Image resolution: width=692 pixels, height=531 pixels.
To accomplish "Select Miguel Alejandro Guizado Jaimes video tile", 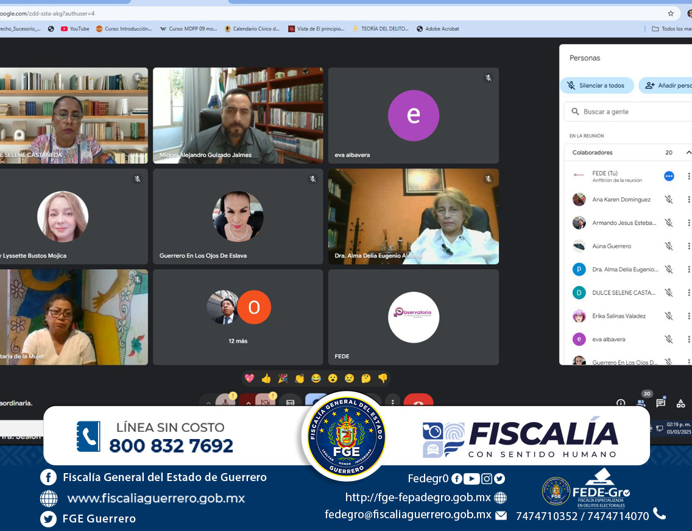I will tap(238, 115).
